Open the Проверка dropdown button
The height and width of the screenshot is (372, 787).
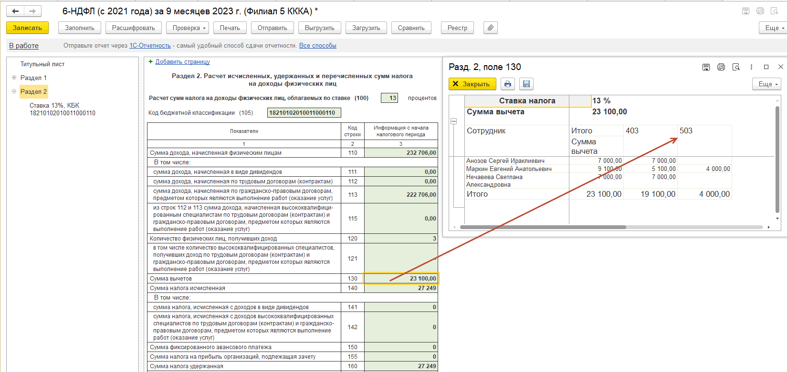(189, 28)
